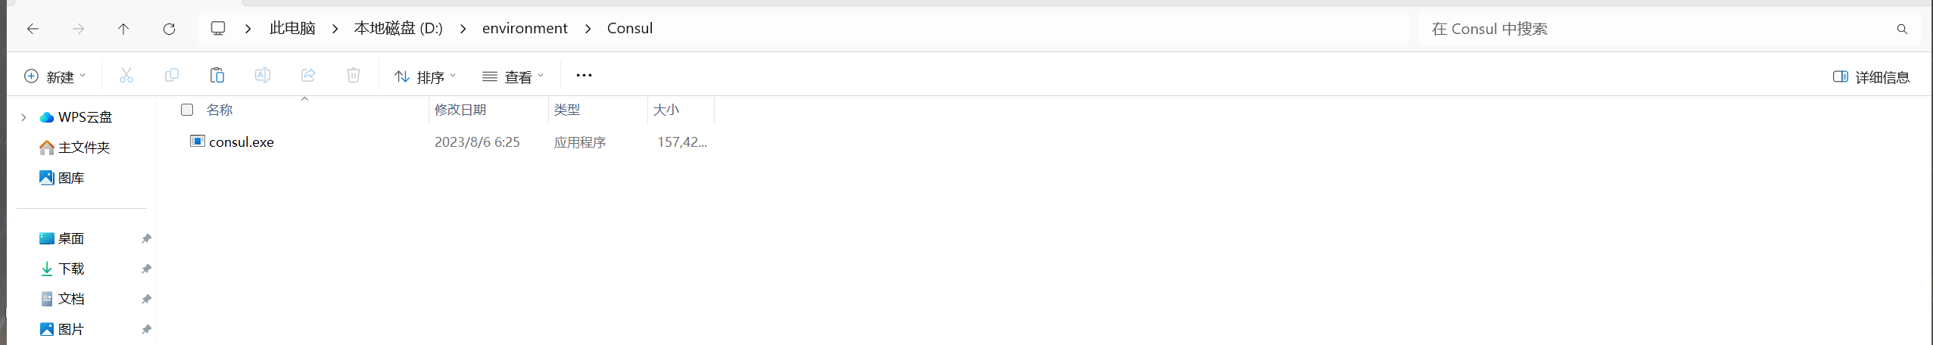This screenshot has width=1933, height=345.
Task: Select the consul.exe file
Action: pyautogui.click(x=242, y=142)
